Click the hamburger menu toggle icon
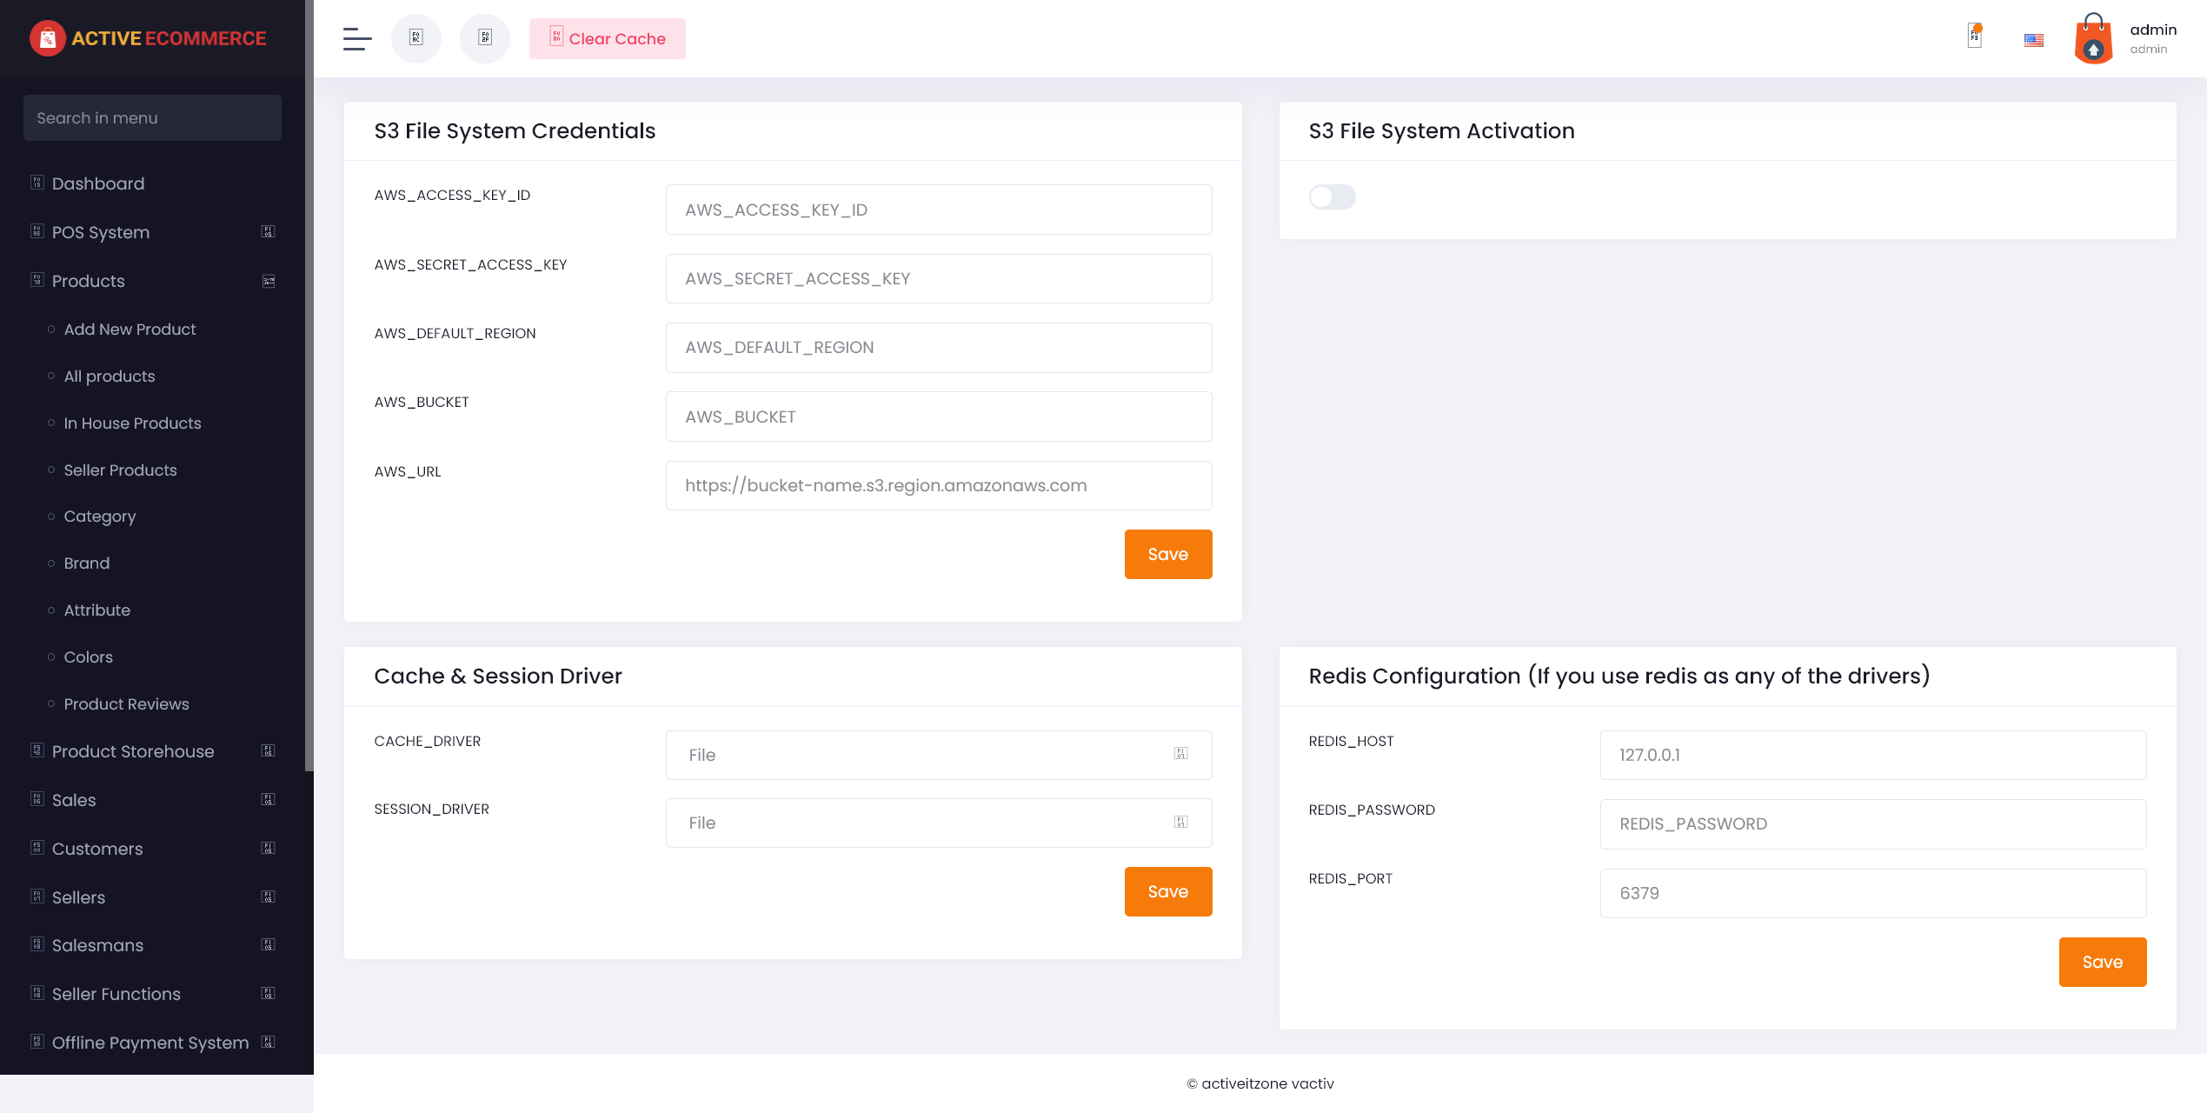Image resolution: width=2207 pixels, height=1113 pixels. pos(357,38)
